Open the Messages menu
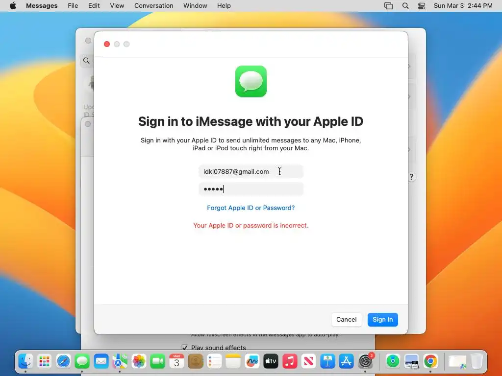502x376 pixels. click(x=42, y=6)
